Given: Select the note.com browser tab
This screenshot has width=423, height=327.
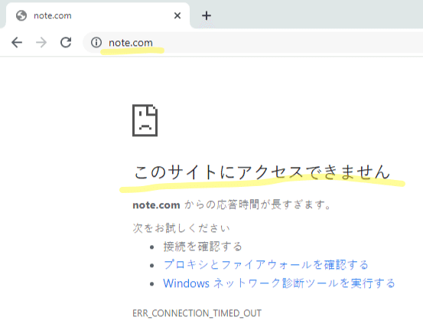Looking at the screenshot, I should pos(98,15).
